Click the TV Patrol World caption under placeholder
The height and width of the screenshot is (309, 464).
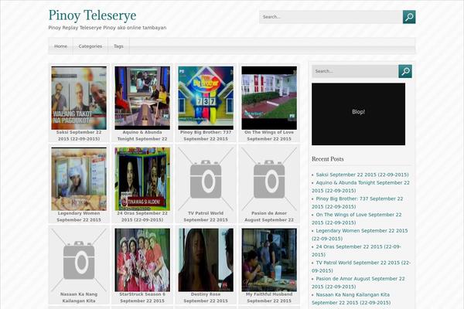[x=206, y=216]
